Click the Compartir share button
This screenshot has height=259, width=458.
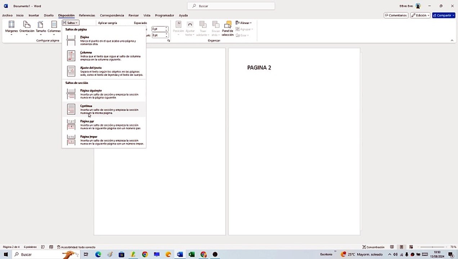click(443, 15)
